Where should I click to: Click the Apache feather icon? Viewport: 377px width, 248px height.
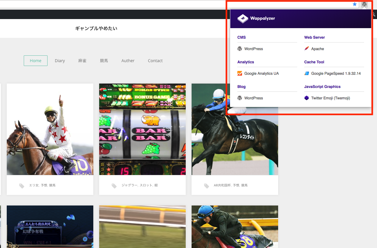click(x=307, y=49)
